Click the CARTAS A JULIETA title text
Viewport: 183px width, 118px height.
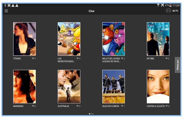[156, 106]
